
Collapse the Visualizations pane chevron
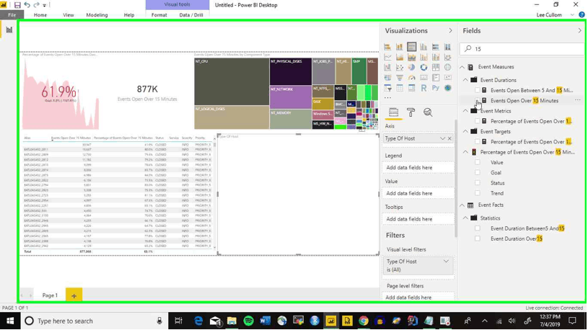click(450, 31)
